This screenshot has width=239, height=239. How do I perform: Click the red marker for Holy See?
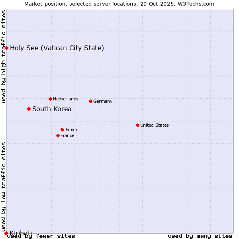[x=6, y=48]
